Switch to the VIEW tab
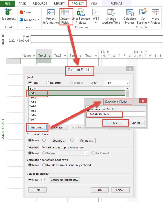This screenshot has width=163, height=202. tap(94, 4)
